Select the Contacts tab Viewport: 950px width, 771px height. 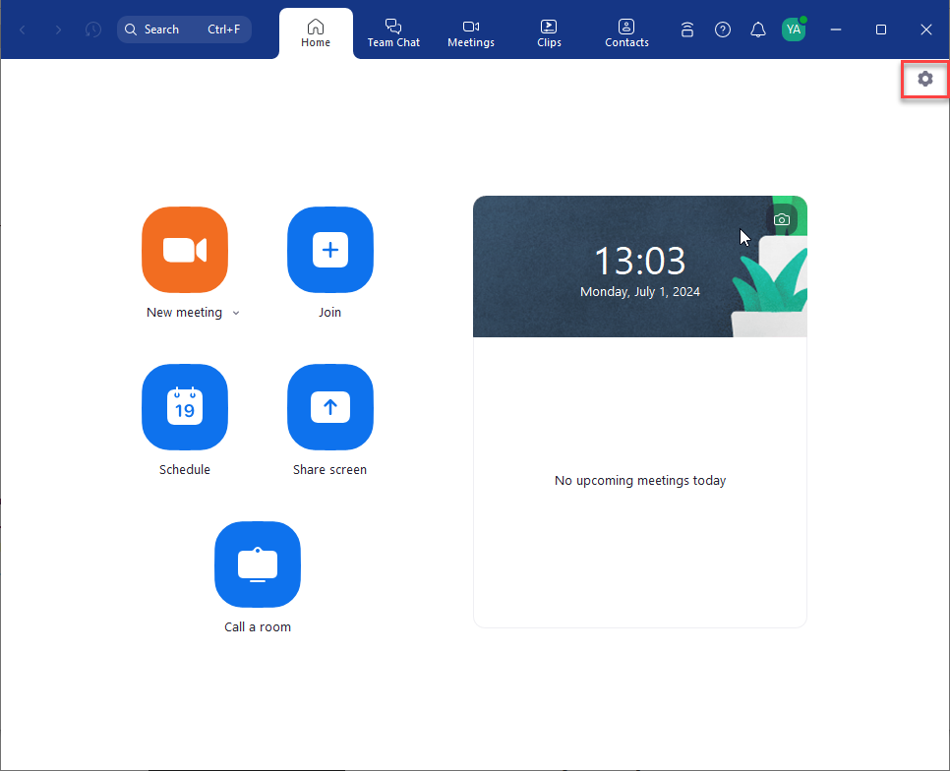click(x=626, y=32)
